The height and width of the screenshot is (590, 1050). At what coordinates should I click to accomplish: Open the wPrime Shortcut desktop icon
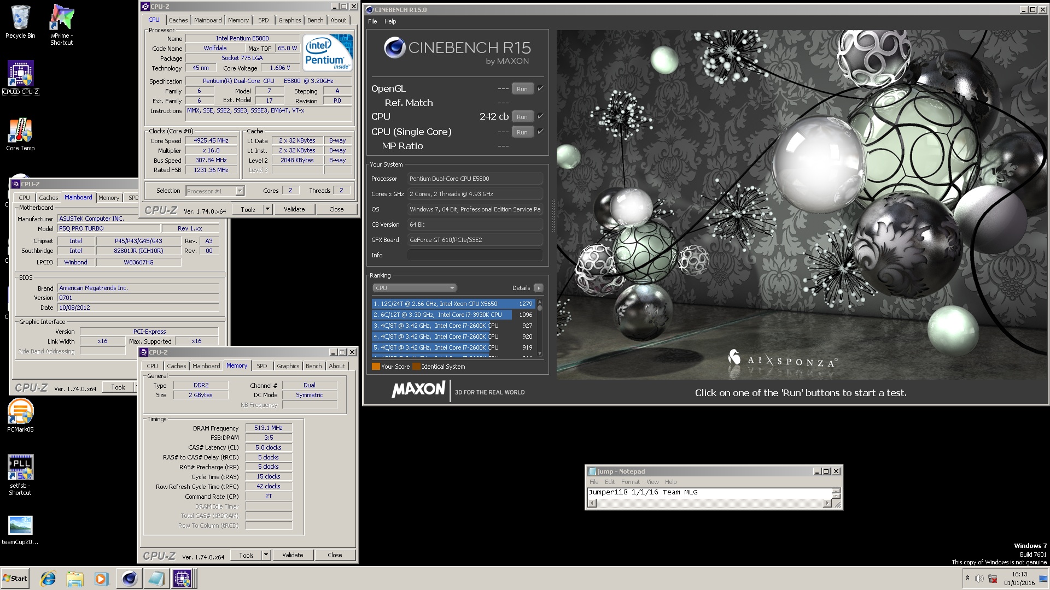pyautogui.click(x=61, y=25)
